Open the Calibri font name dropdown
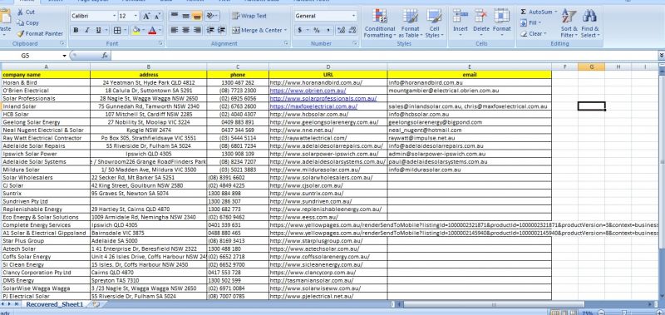Image resolution: width=665 pixels, height=315 pixels. coord(115,16)
